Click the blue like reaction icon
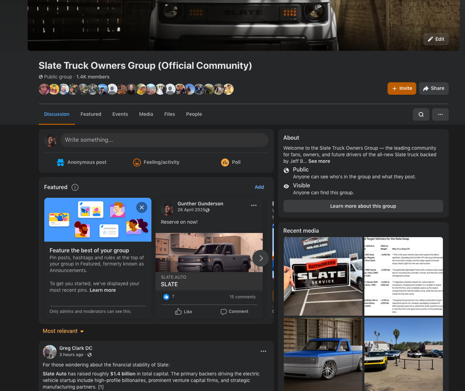This screenshot has width=465, height=391. coord(166,297)
